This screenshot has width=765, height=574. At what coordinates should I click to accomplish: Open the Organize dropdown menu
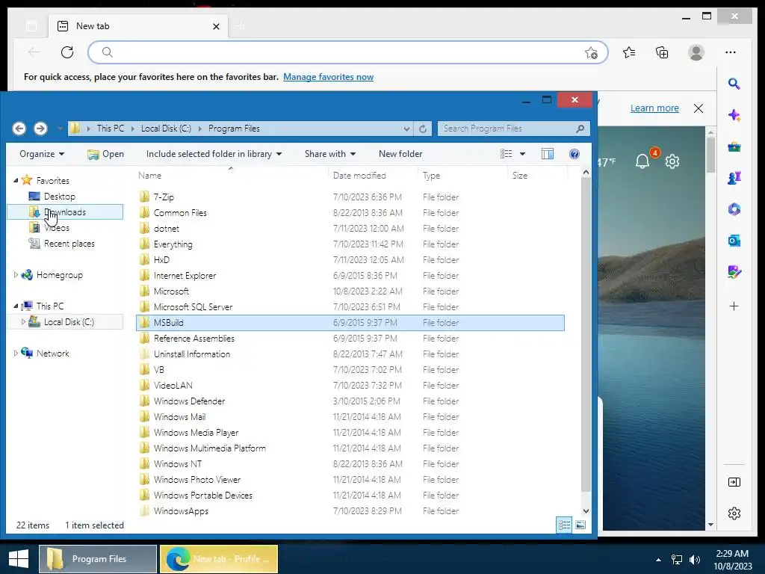(42, 154)
